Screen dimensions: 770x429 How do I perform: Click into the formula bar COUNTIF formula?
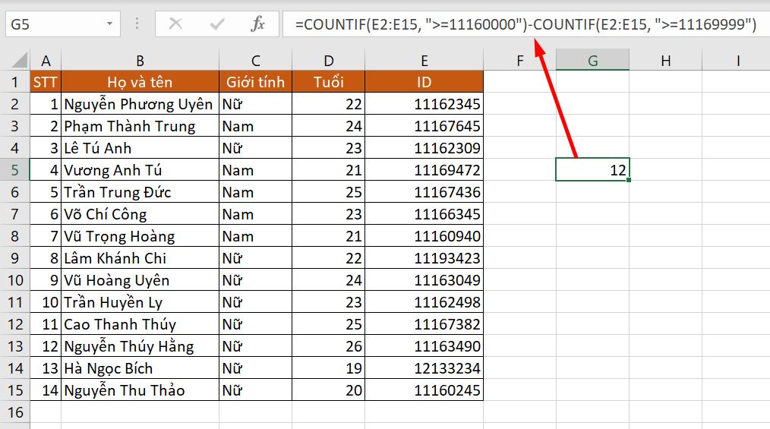525,24
